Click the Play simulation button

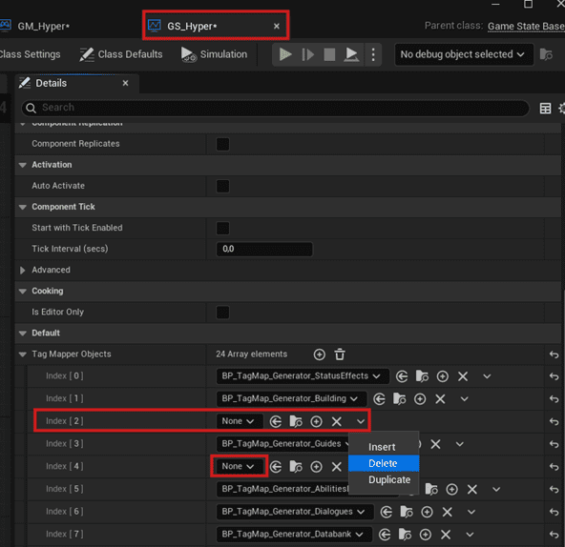click(285, 54)
